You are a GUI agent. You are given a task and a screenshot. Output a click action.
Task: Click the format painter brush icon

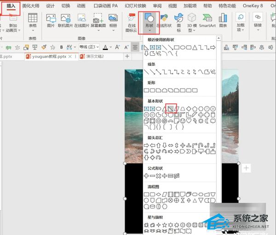[x=44, y=47]
